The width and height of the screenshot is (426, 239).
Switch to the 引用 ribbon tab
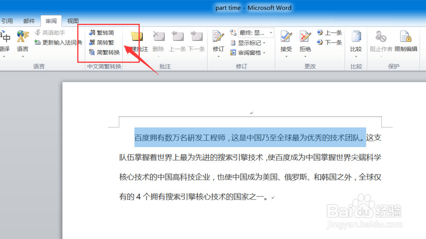pyautogui.click(x=7, y=21)
